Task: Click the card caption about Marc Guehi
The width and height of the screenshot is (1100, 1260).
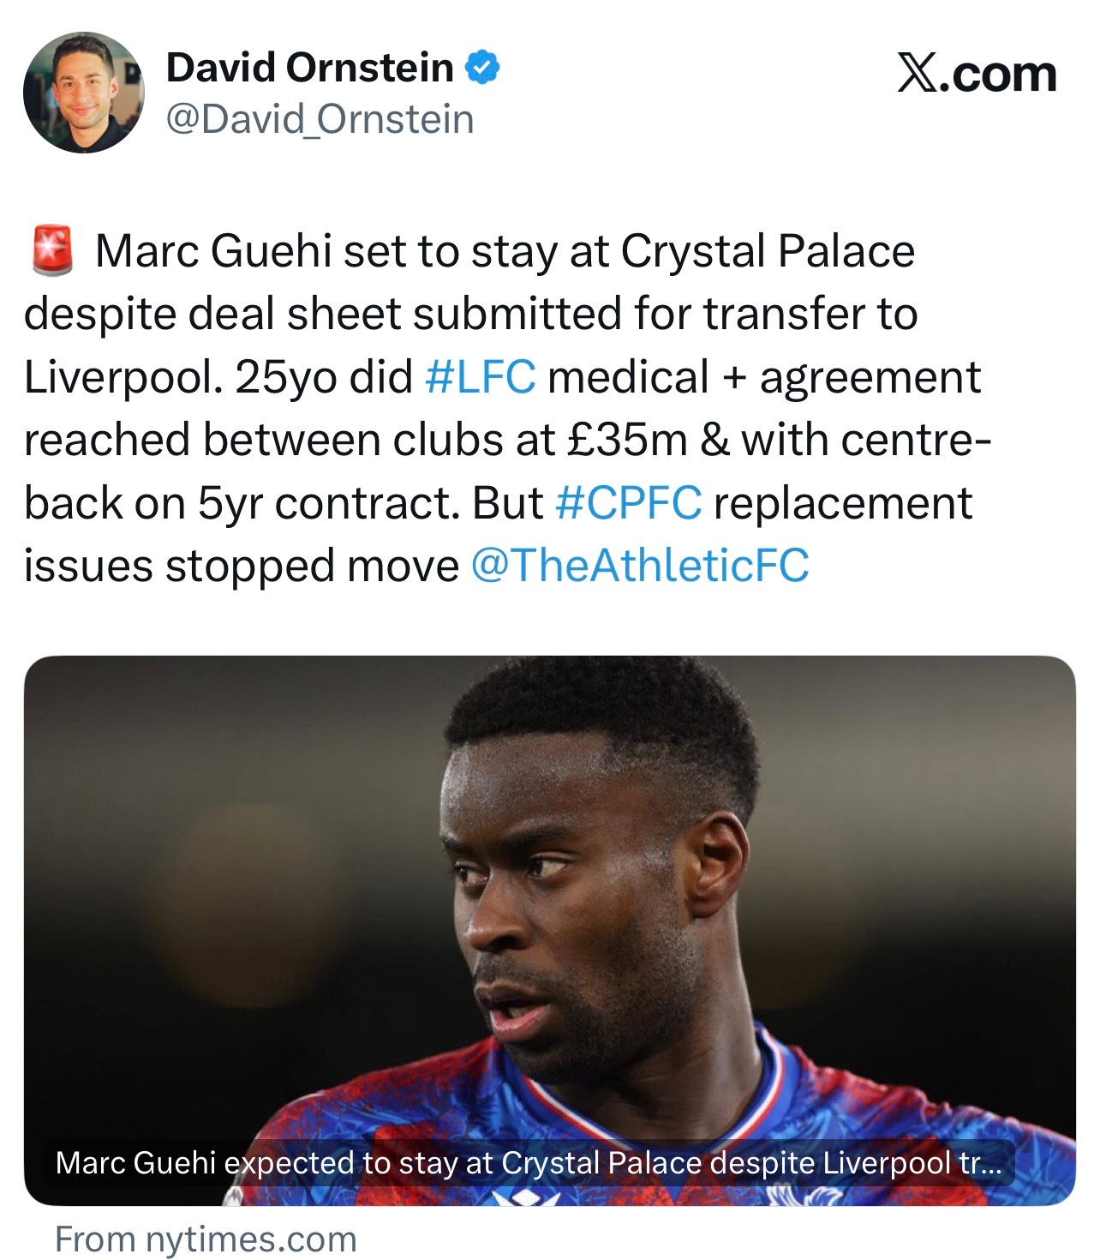Action: click(528, 1163)
